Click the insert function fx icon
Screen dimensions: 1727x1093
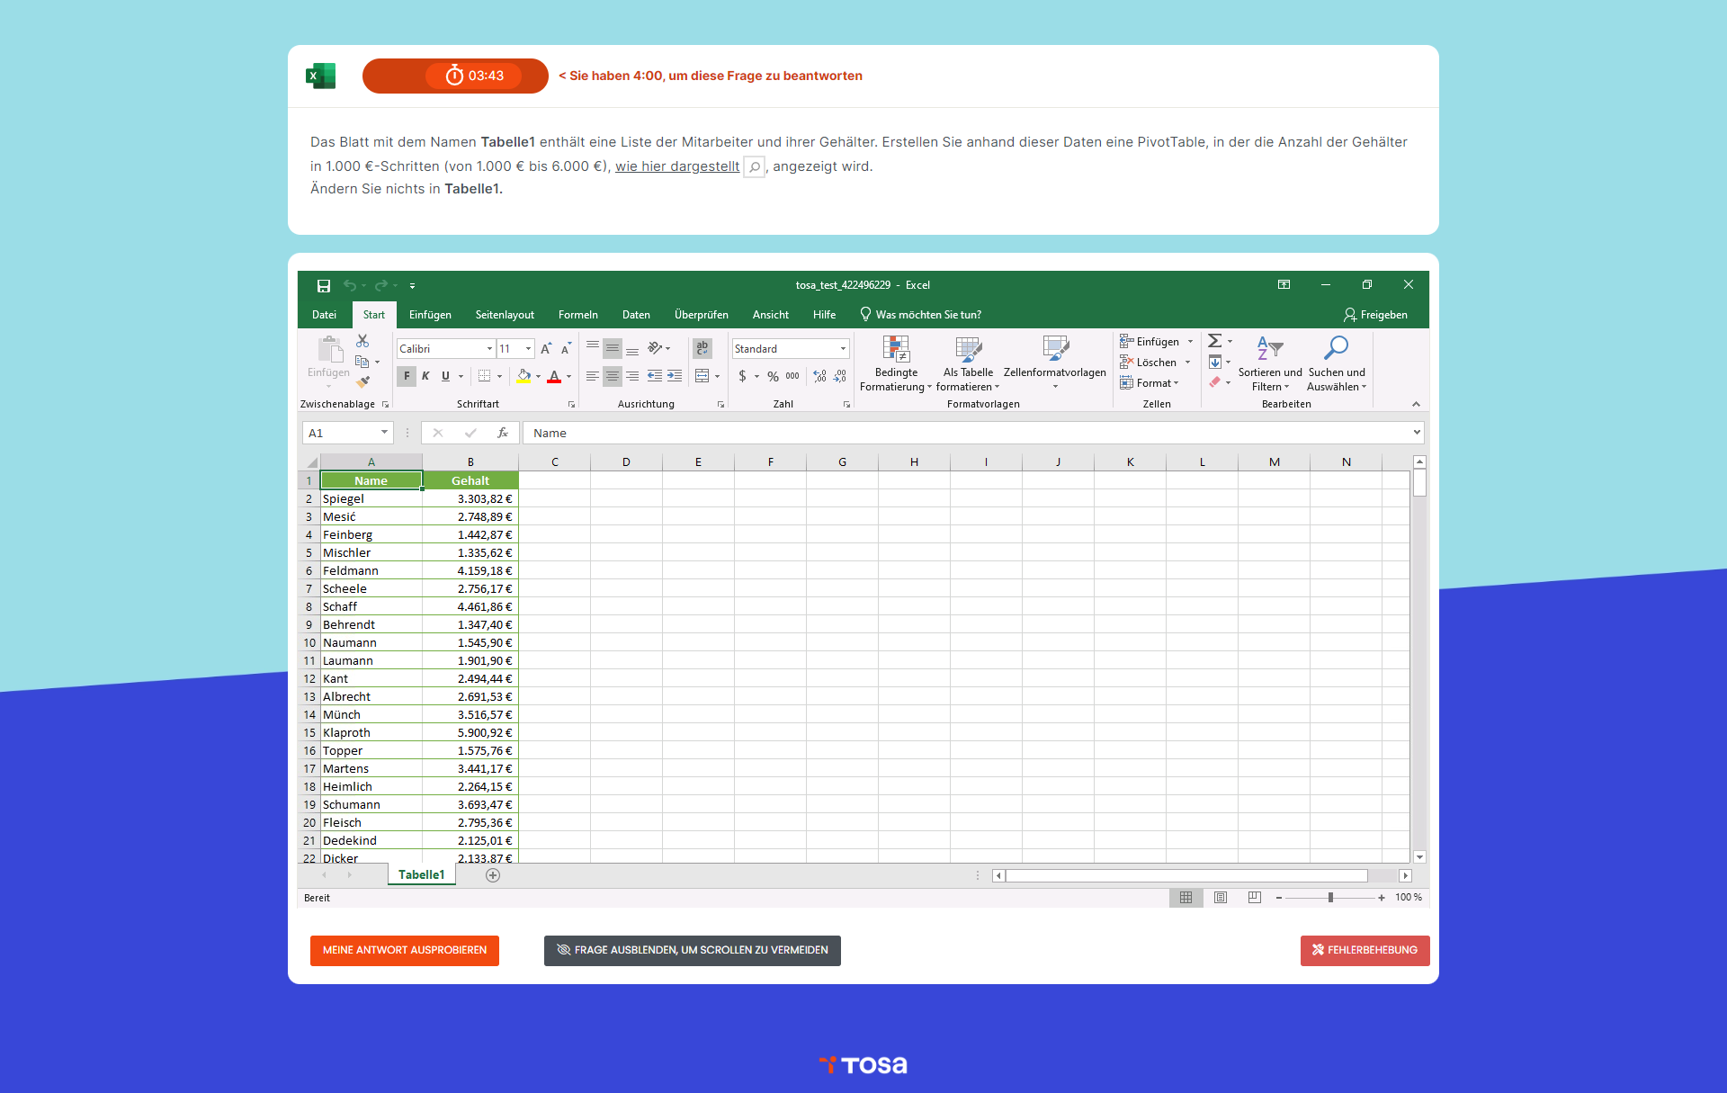coord(503,434)
